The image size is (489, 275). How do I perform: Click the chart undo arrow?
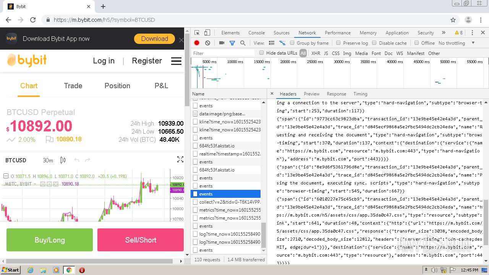point(77,160)
